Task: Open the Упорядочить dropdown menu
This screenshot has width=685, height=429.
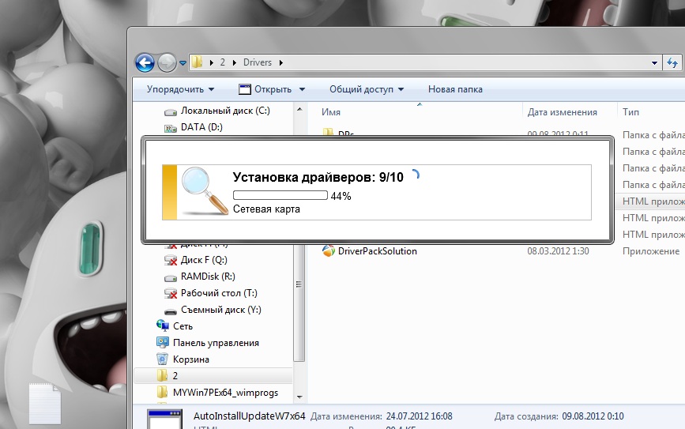Action: coord(180,89)
